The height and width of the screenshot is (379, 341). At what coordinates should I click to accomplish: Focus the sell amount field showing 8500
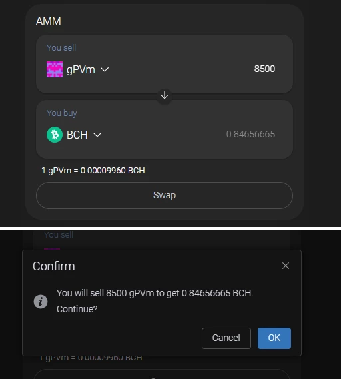click(x=264, y=69)
